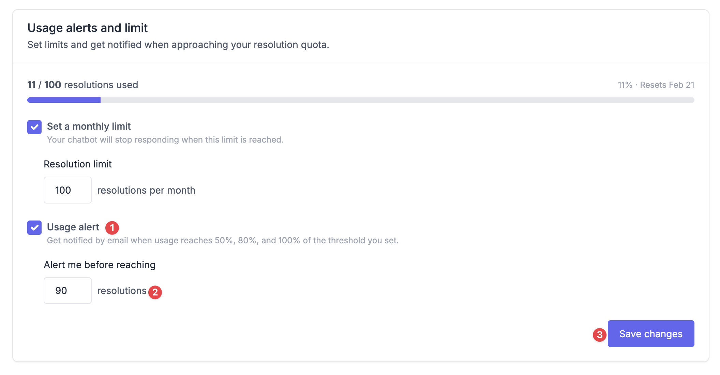This screenshot has height=375, width=720.
Task: Click the chatbot stop responding description text
Action: coord(165,140)
